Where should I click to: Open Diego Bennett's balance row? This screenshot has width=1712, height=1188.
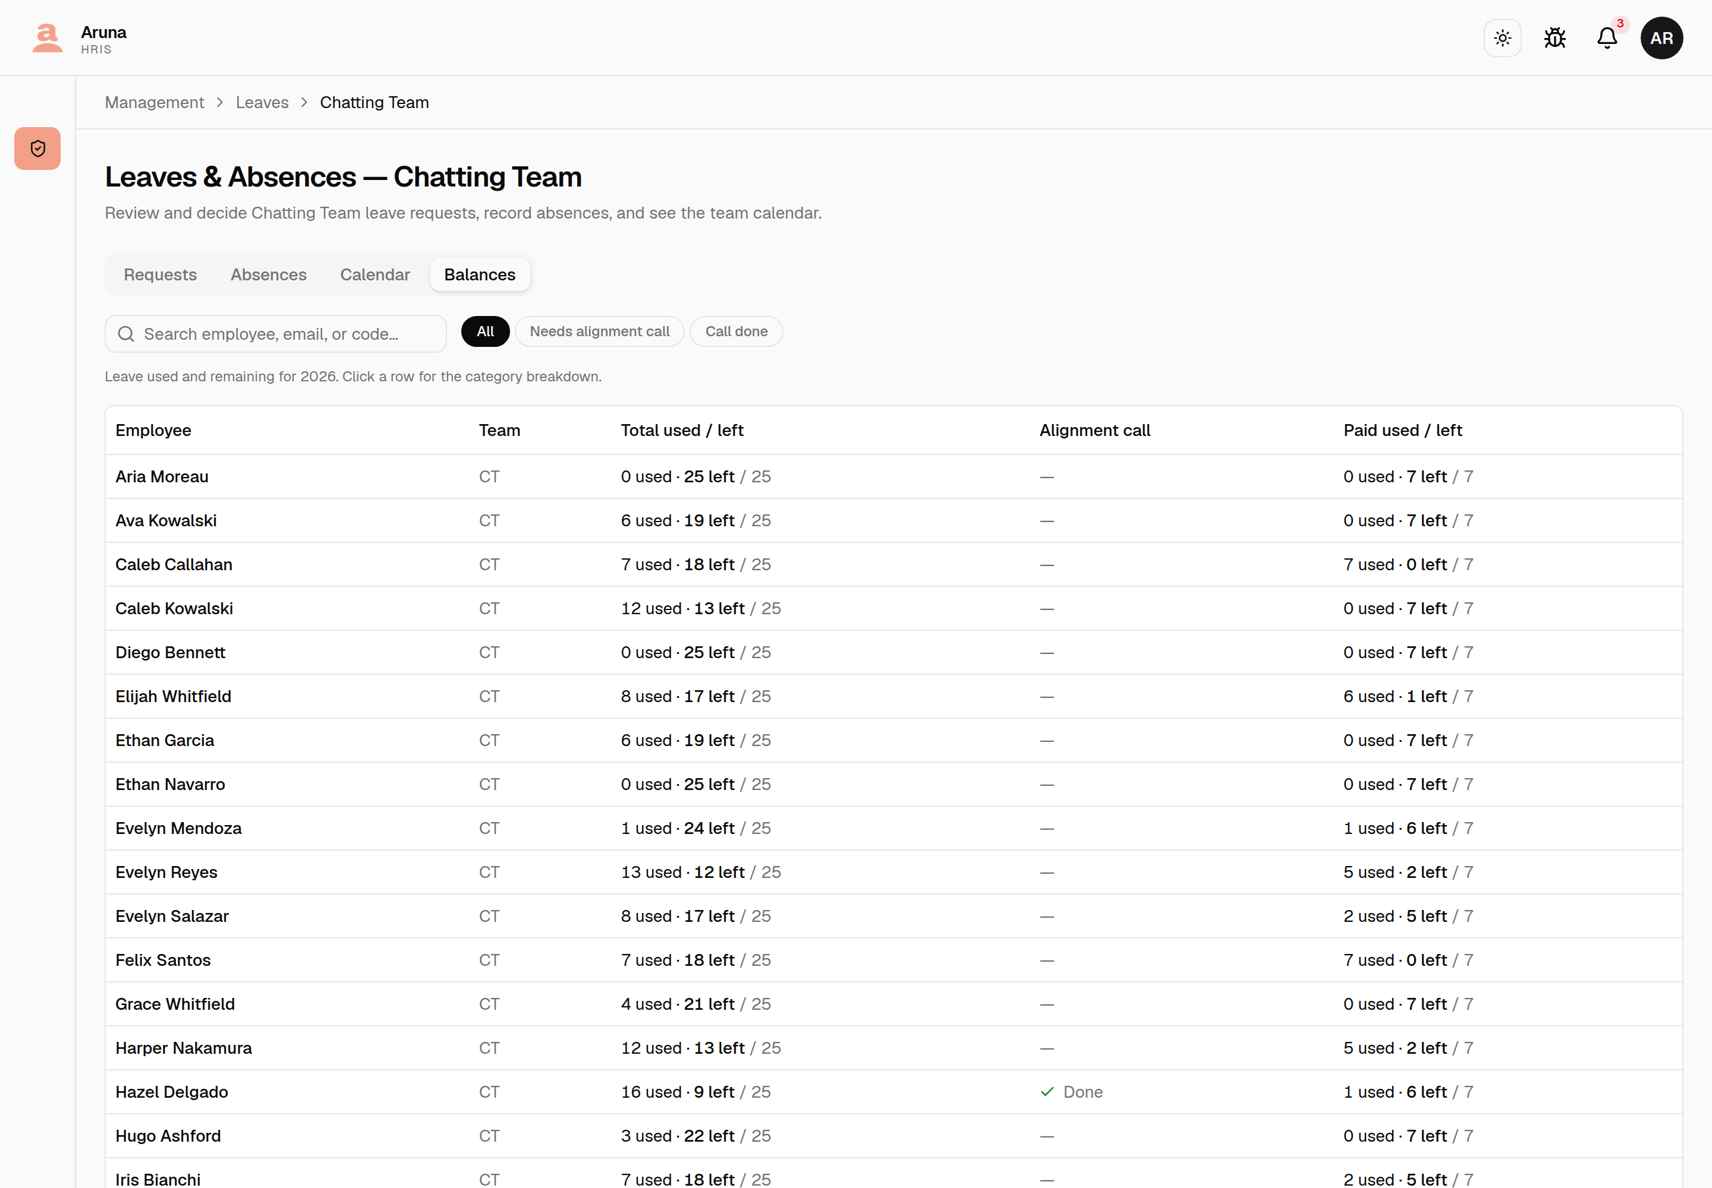point(893,652)
